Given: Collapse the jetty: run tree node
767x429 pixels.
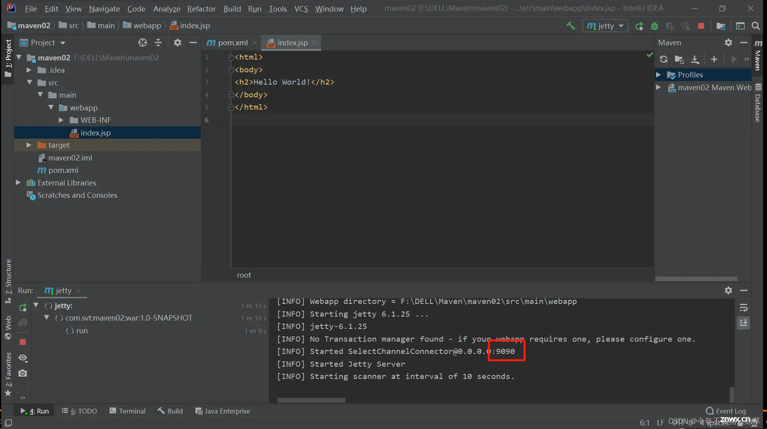Looking at the screenshot, I should [x=36, y=305].
